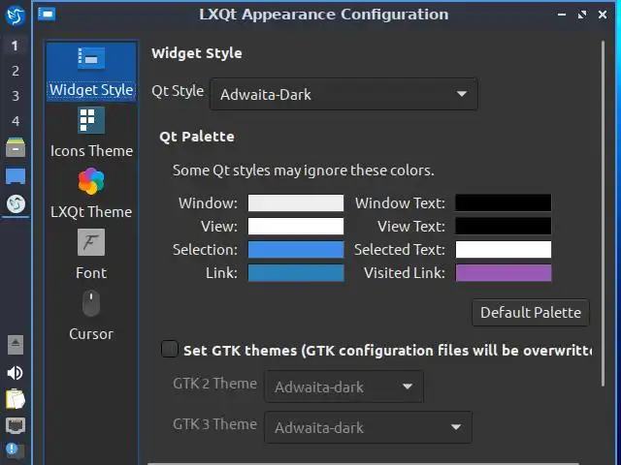Image resolution: width=621 pixels, height=465 pixels.
Task: Change the Visited Link color swatch
Action: point(503,273)
